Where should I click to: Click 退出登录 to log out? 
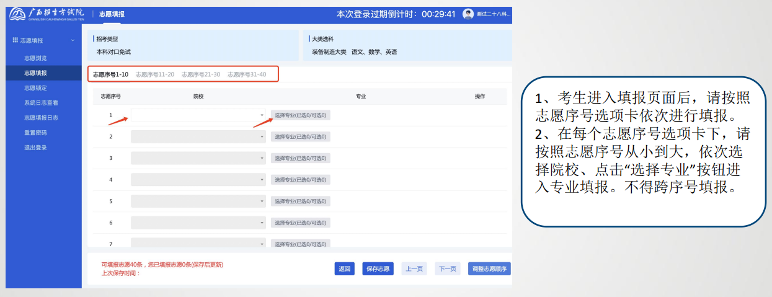[35, 148]
